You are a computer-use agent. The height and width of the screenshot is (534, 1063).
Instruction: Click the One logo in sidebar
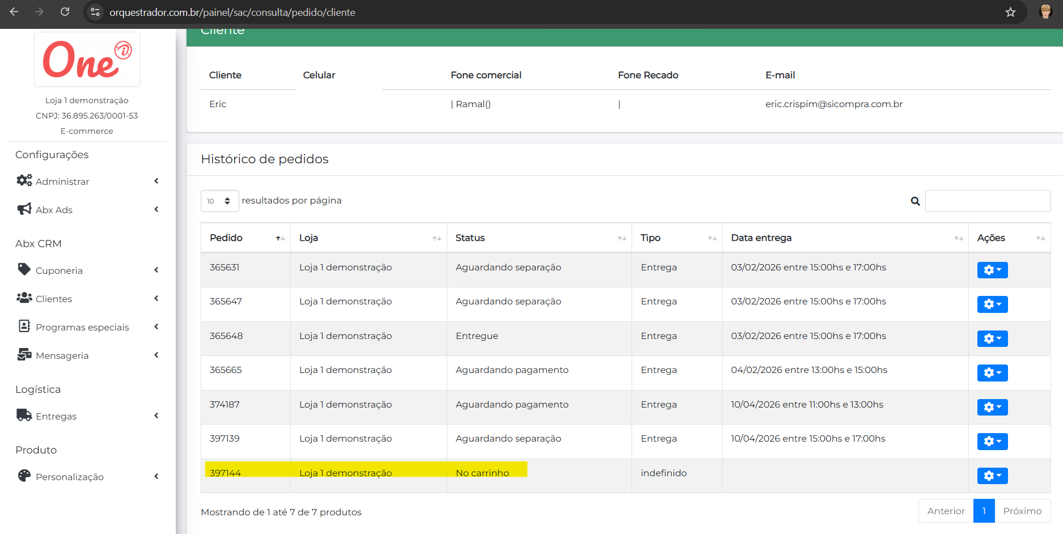[x=87, y=60]
